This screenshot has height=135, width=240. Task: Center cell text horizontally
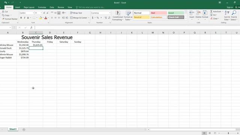(x=55, y=18)
